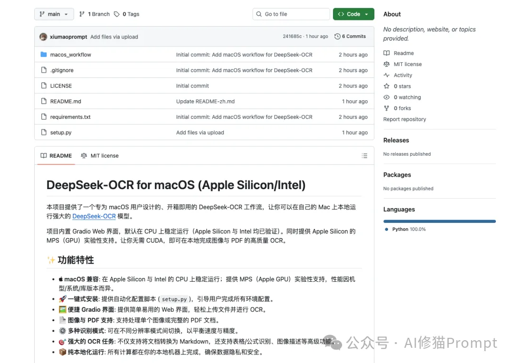Open the green Code dropdown
This screenshot has width=513, height=363.
(353, 14)
